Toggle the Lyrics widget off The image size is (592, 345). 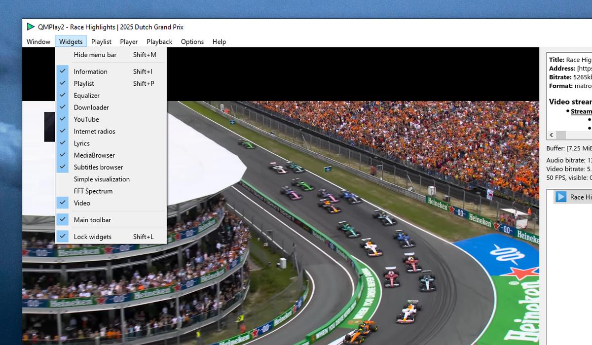tap(82, 143)
